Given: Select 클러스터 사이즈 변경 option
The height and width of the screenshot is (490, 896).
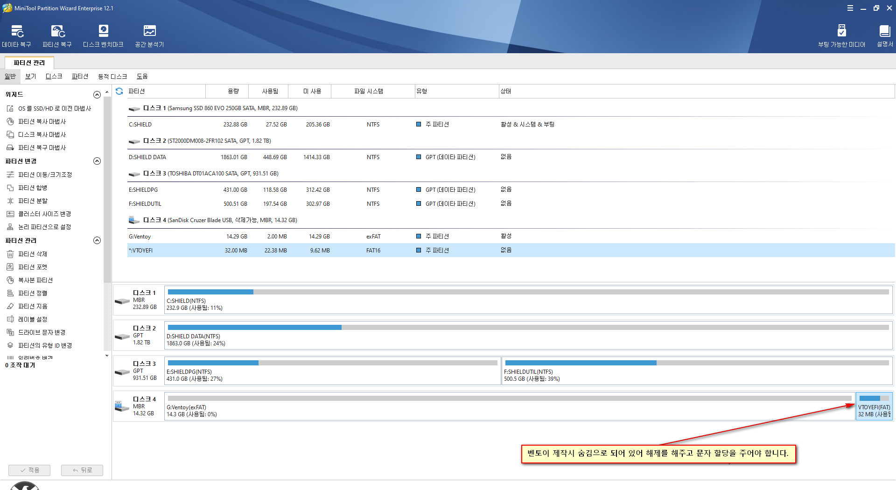Looking at the screenshot, I should pyautogui.click(x=39, y=214).
